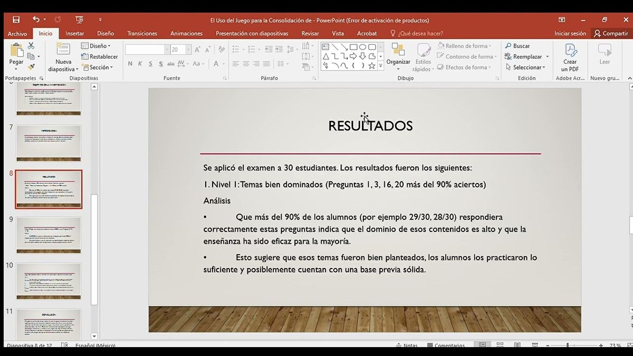Image resolution: width=633 pixels, height=356 pixels.
Task: Select the text shadow icon in Fuente group
Action: [161, 63]
